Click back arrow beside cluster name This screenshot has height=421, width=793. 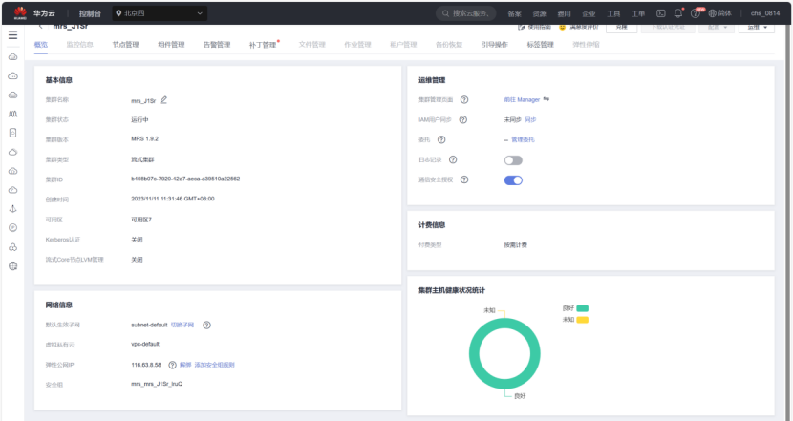[40, 27]
